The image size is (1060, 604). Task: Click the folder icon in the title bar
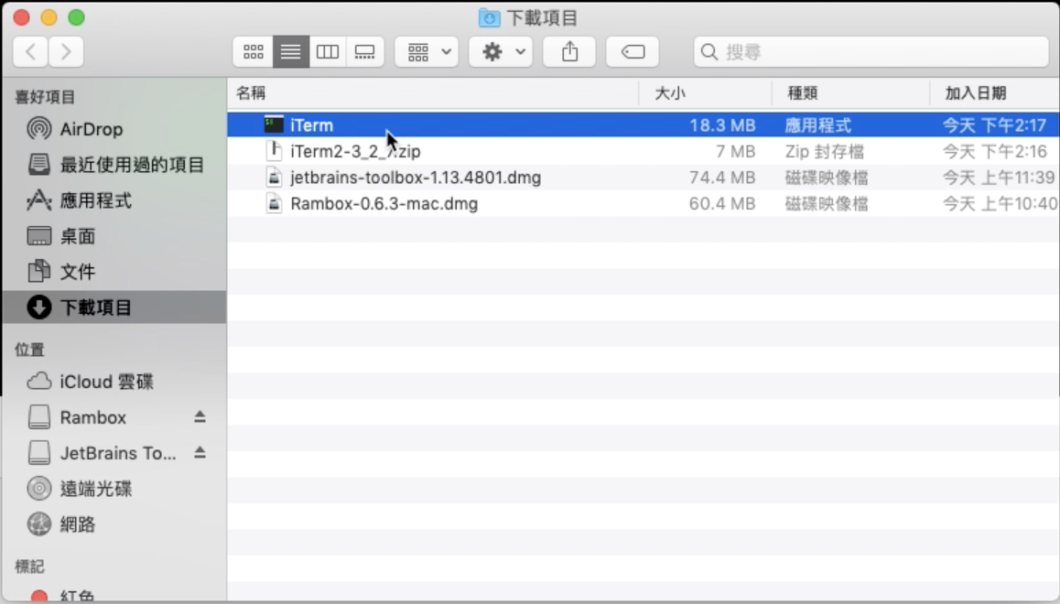coord(490,17)
